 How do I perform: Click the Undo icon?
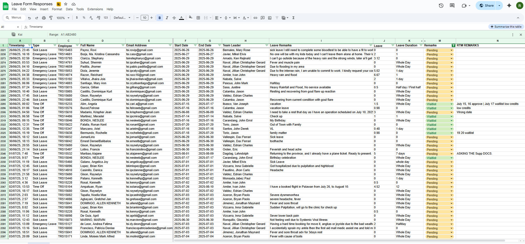[x=30, y=18]
